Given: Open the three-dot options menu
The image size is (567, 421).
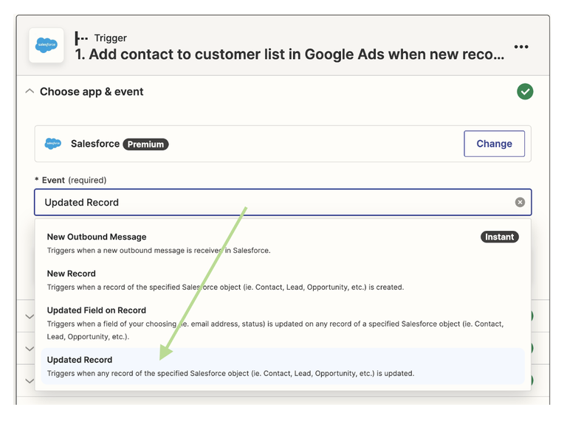Looking at the screenshot, I should pyautogui.click(x=521, y=46).
